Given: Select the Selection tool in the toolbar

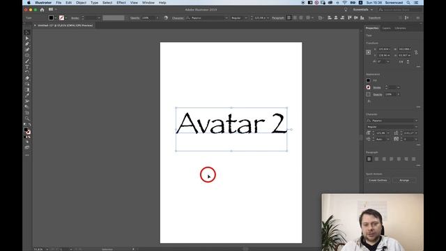Looking at the screenshot, I should coord(27,33).
